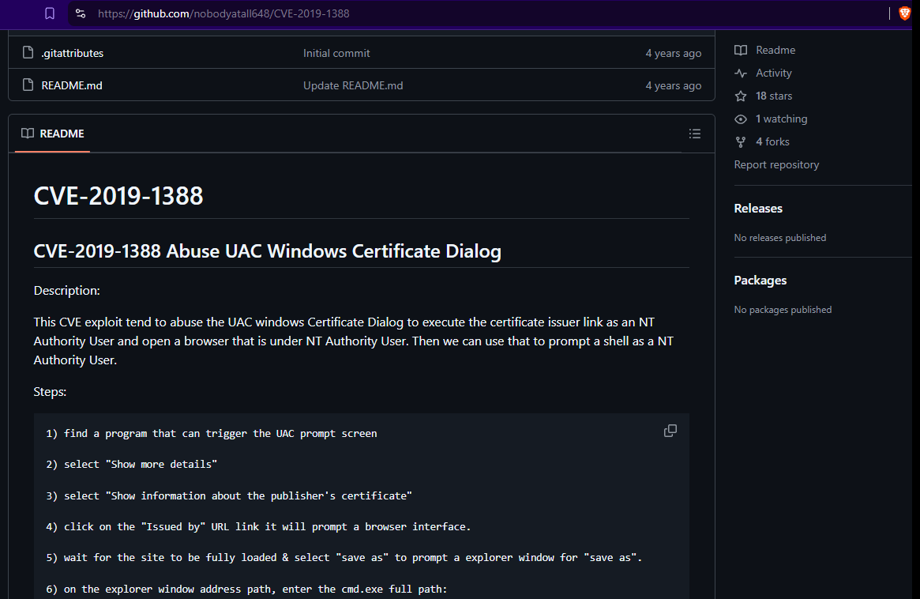Click the forks icon in sidebar
This screenshot has height=599, width=920.
pyautogui.click(x=741, y=141)
